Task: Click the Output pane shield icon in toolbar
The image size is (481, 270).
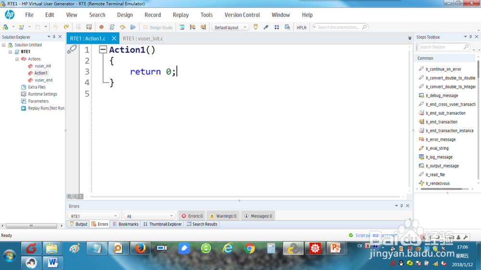Action: 255,27
